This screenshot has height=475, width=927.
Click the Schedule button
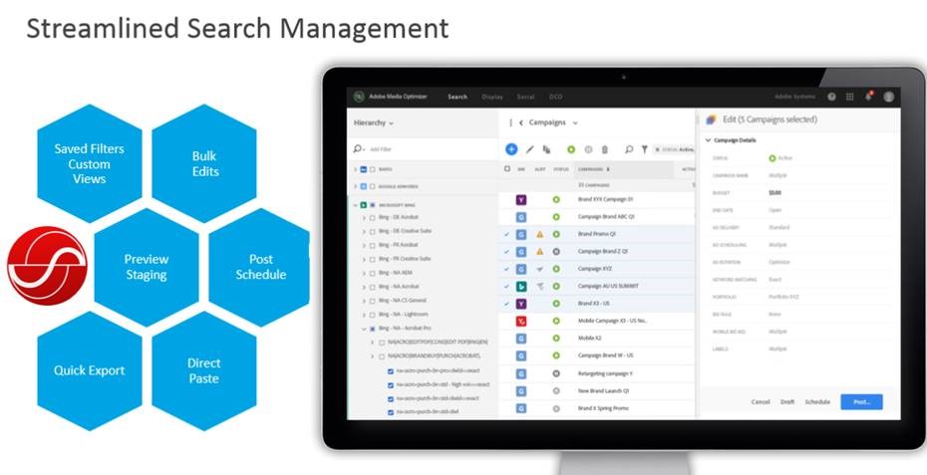point(817,401)
